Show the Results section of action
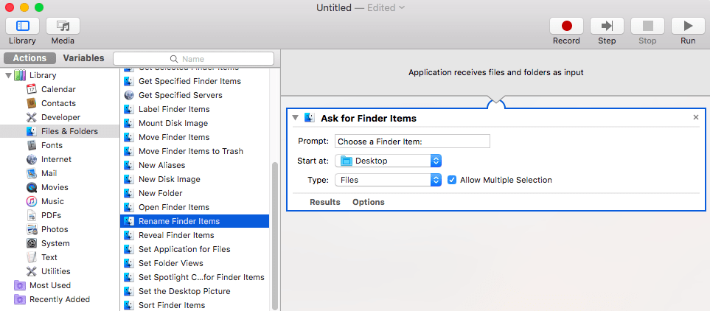Screen dimensions: 710x311 coord(324,202)
